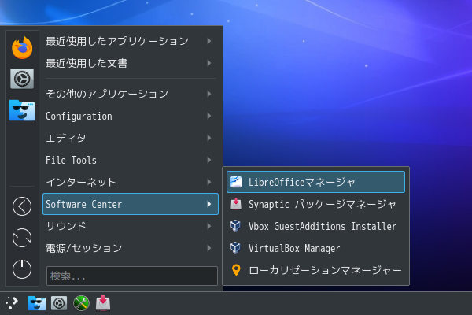Screen dimensions: 472x315
Task: Select the サウンド menu entry
Action: 131,226
